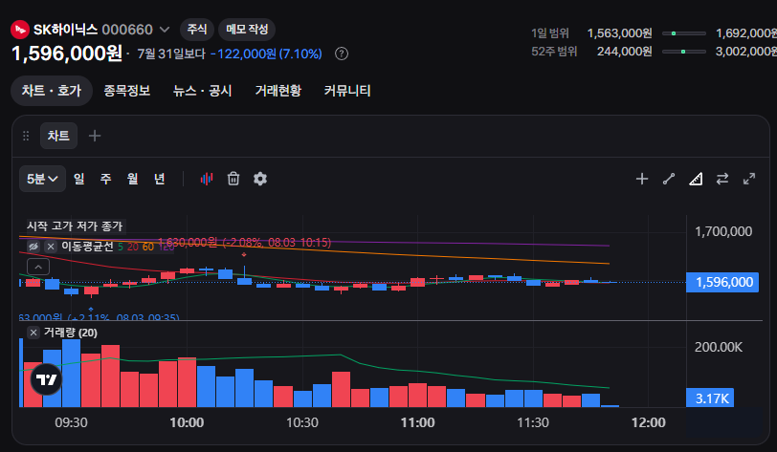Click the 1일 범위 range slider
777x452 pixels.
(684, 33)
